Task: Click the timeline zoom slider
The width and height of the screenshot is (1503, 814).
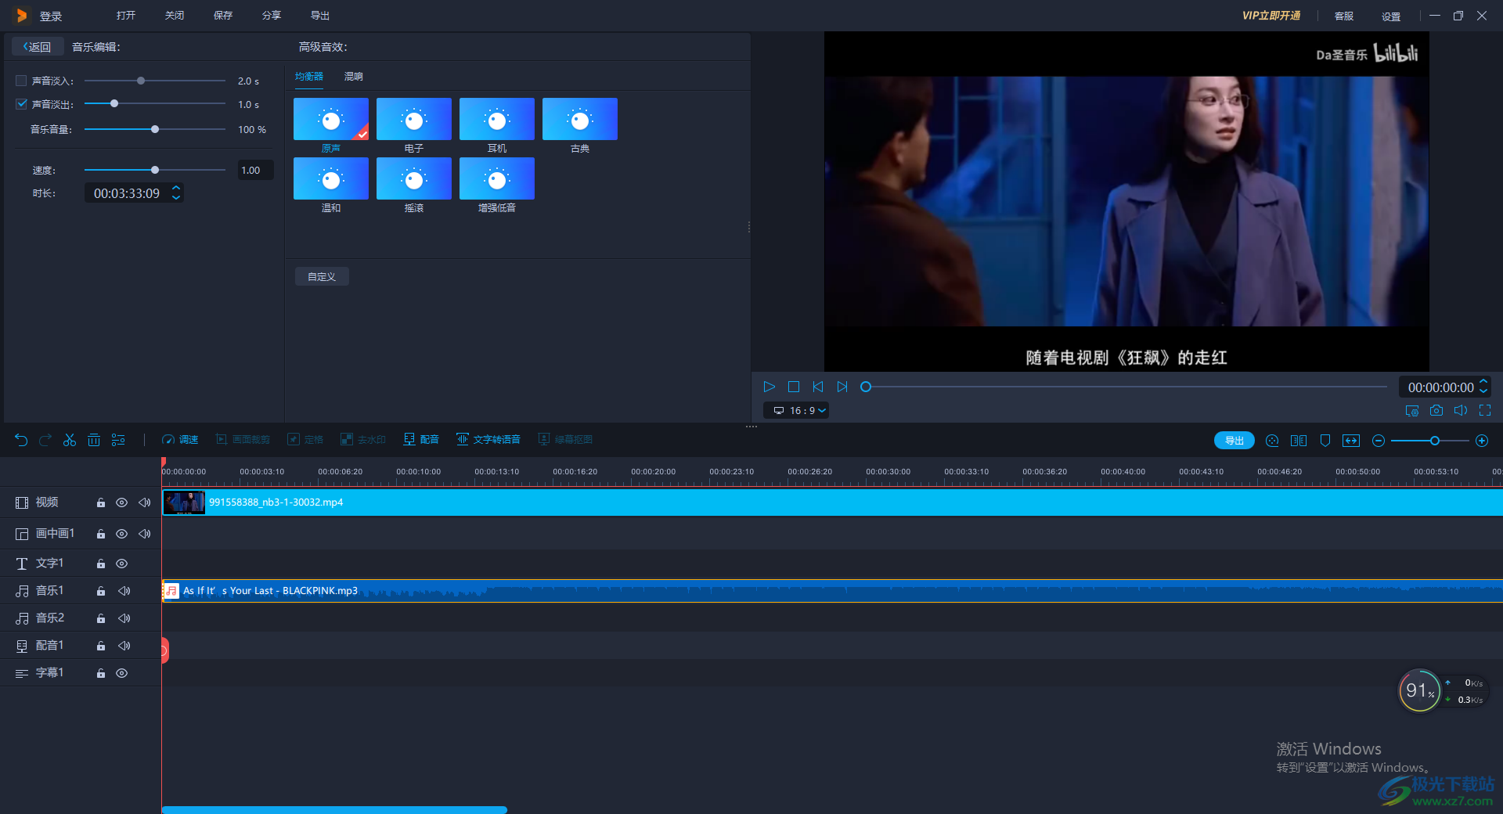Action: (x=1430, y=441)
